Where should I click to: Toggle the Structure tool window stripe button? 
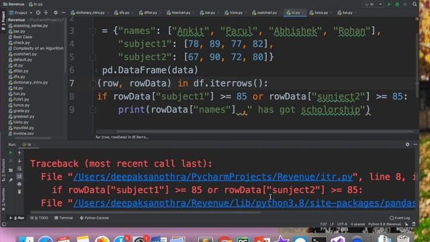click(3, 170)
